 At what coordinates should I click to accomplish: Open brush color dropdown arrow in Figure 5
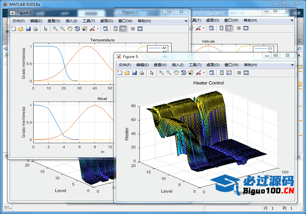(x=204, y=73)
